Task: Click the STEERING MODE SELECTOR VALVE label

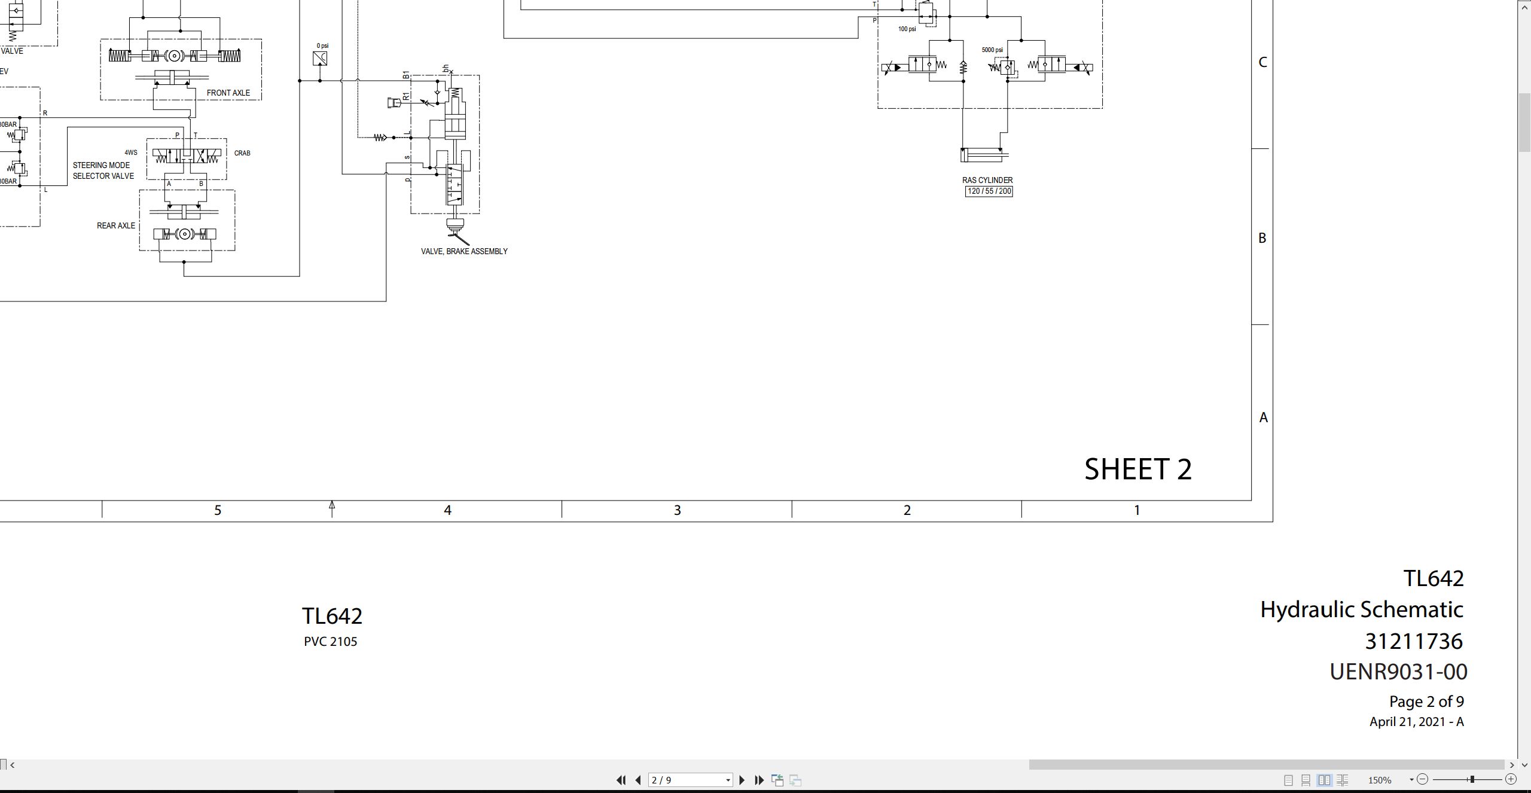Action: point(103,170)
